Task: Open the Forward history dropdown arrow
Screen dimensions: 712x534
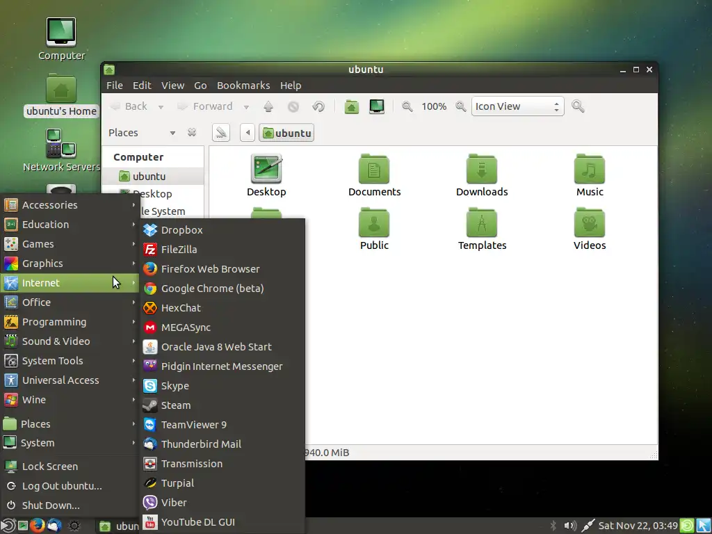Action: click(246, 107)
